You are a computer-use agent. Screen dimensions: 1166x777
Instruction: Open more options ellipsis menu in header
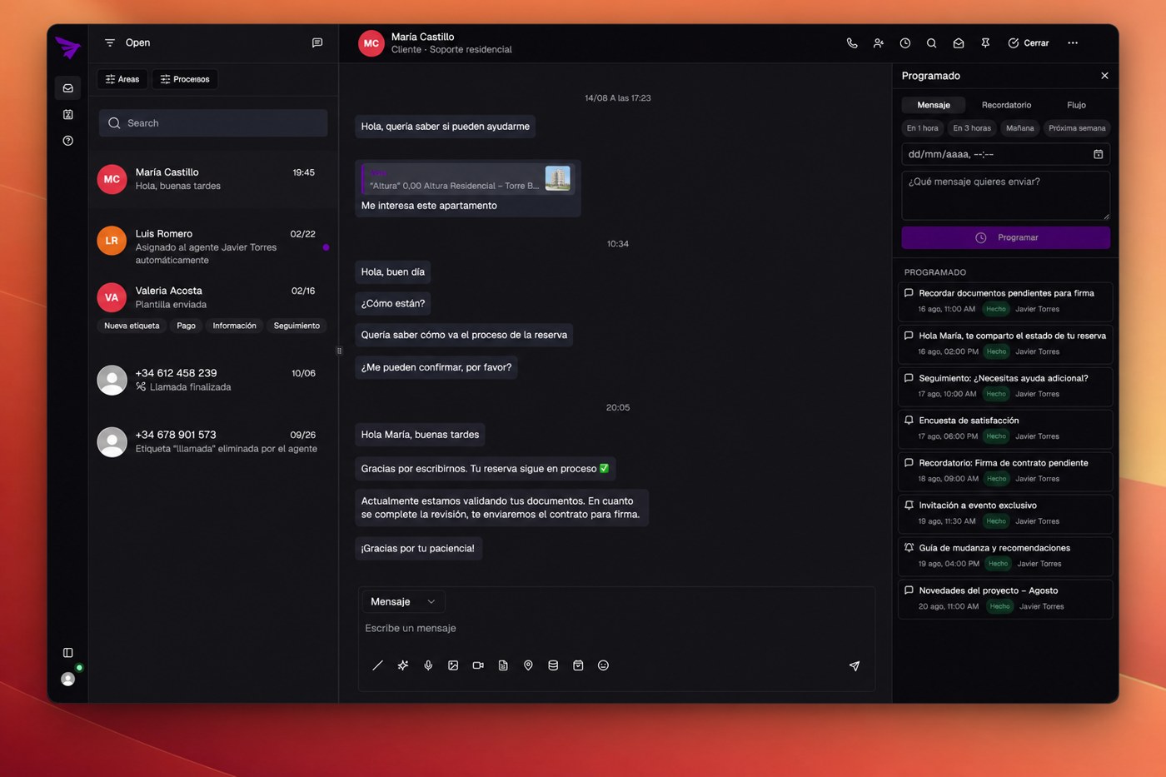(1073, 43)
